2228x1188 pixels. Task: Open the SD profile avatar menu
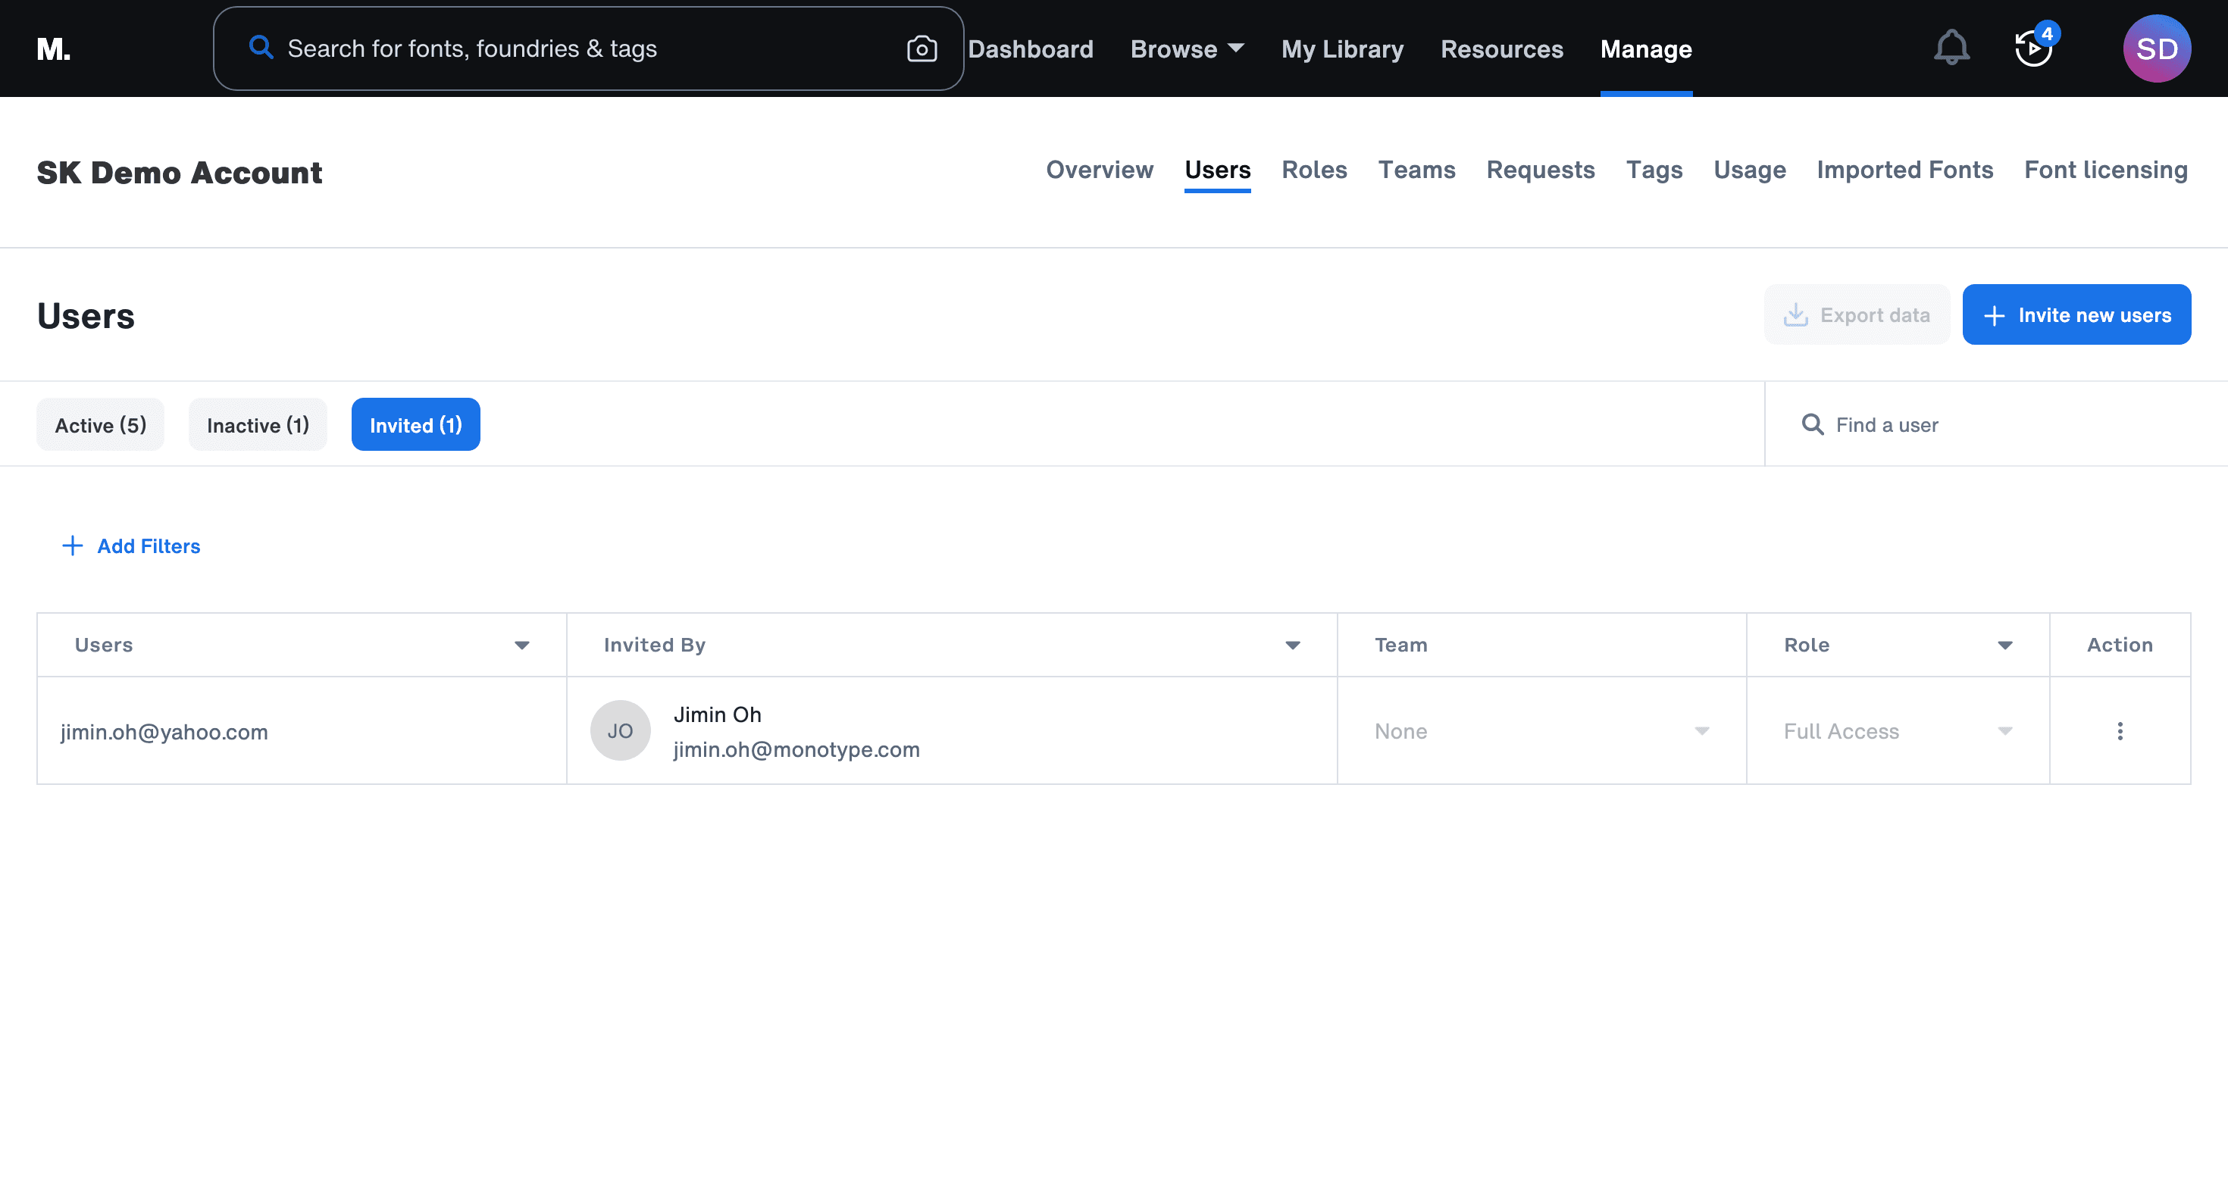point(2156,48)
